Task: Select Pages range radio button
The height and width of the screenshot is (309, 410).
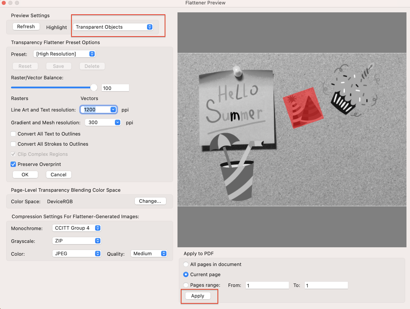Action: 186,285
